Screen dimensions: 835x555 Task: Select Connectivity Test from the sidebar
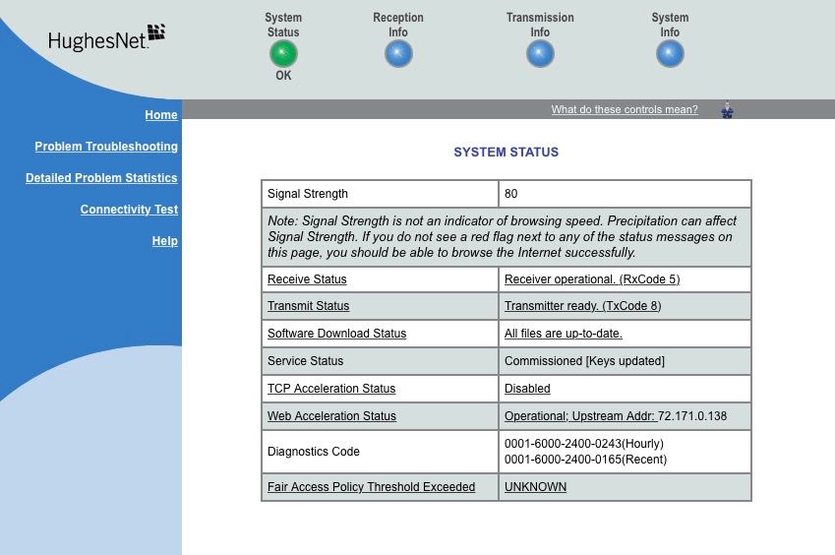coord(129,210)
